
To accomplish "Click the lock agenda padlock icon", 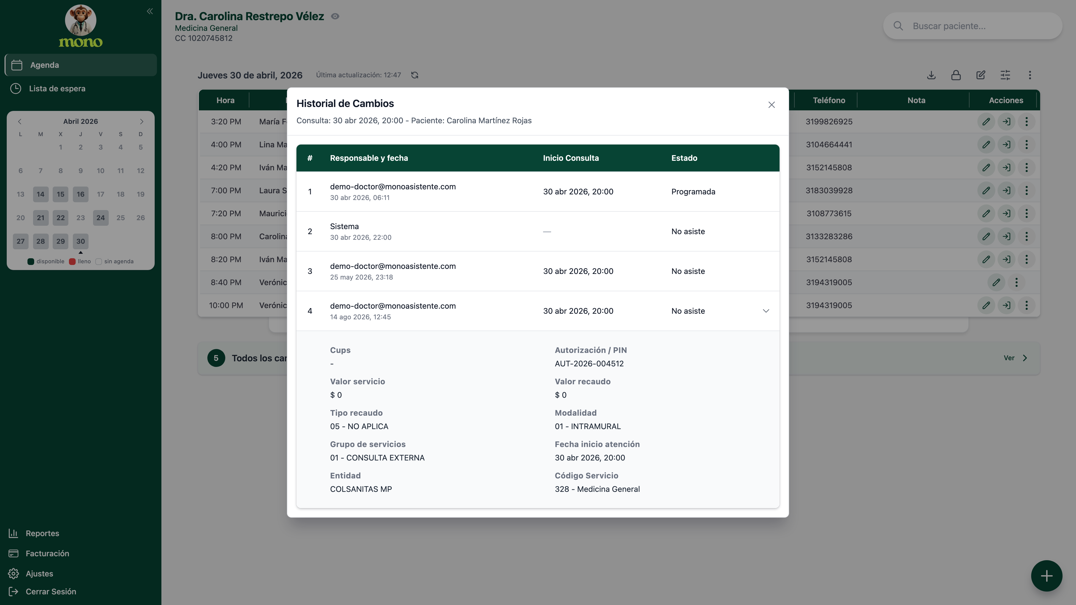I will click(956, 75).
